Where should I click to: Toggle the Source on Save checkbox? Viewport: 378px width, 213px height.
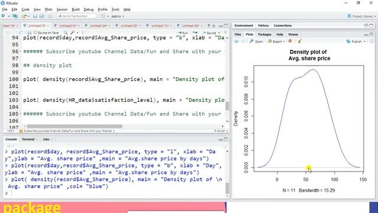[35, 33]
